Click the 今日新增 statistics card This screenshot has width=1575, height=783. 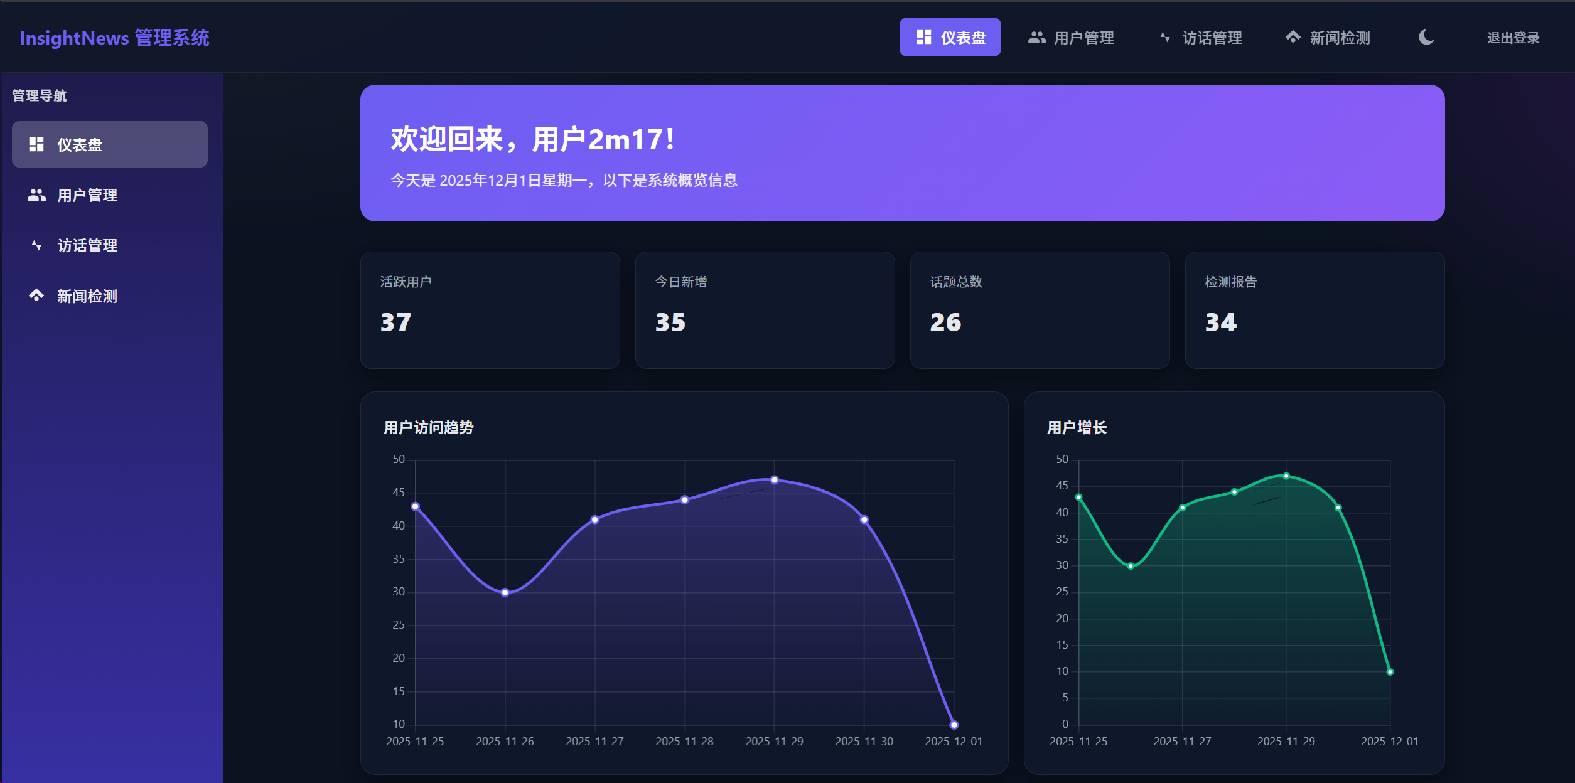[765, 310]
